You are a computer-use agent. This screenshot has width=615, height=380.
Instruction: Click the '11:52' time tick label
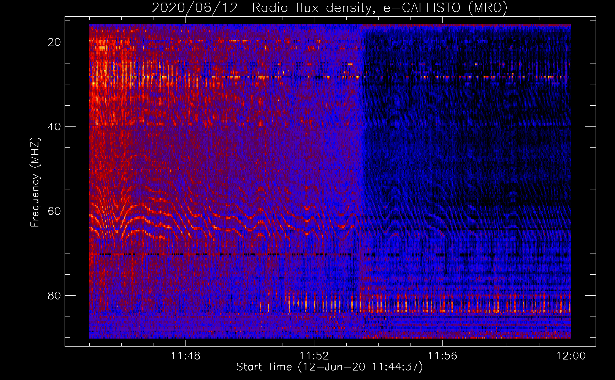point(314,356)
